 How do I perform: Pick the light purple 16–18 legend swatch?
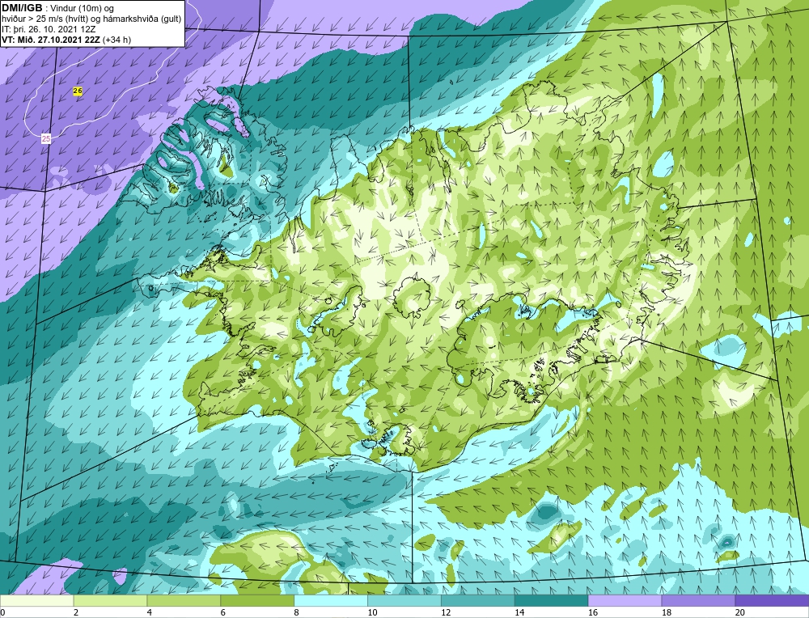tap(625, 601)
